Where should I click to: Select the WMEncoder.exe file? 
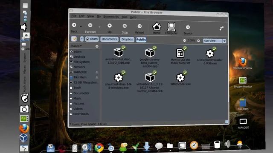[180, 78]
